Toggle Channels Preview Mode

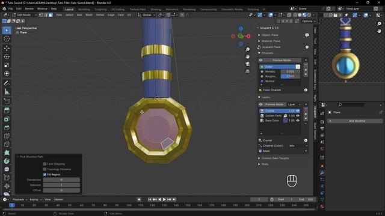coord(280,60)
